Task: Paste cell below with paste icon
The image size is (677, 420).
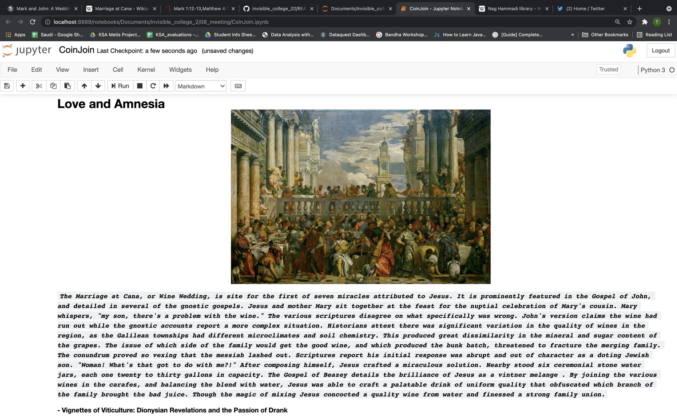Action: click(x=67, y=86)
